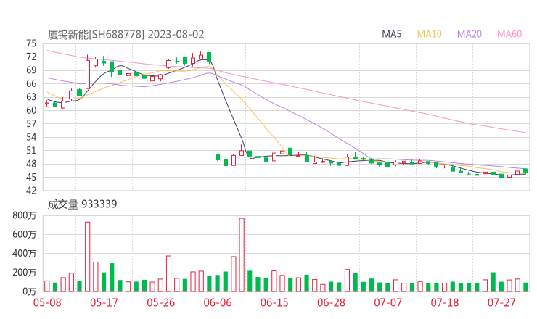Screen dimensions: 537x319
Task: Click the 45 price axis label
Action: (x=31, y=178)
